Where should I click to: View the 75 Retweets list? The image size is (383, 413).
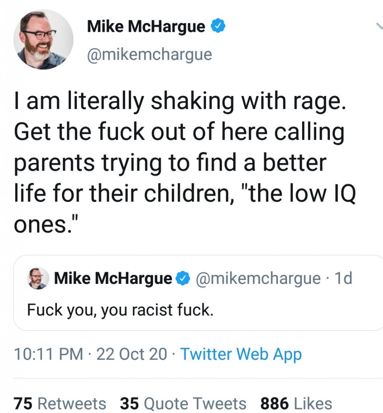click(60, 403)
